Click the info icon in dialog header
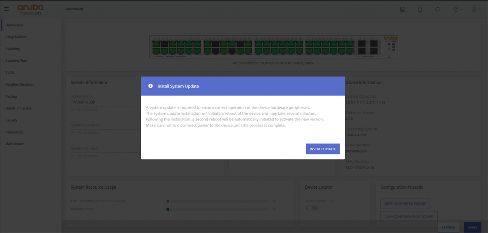 tap(150, 86)
